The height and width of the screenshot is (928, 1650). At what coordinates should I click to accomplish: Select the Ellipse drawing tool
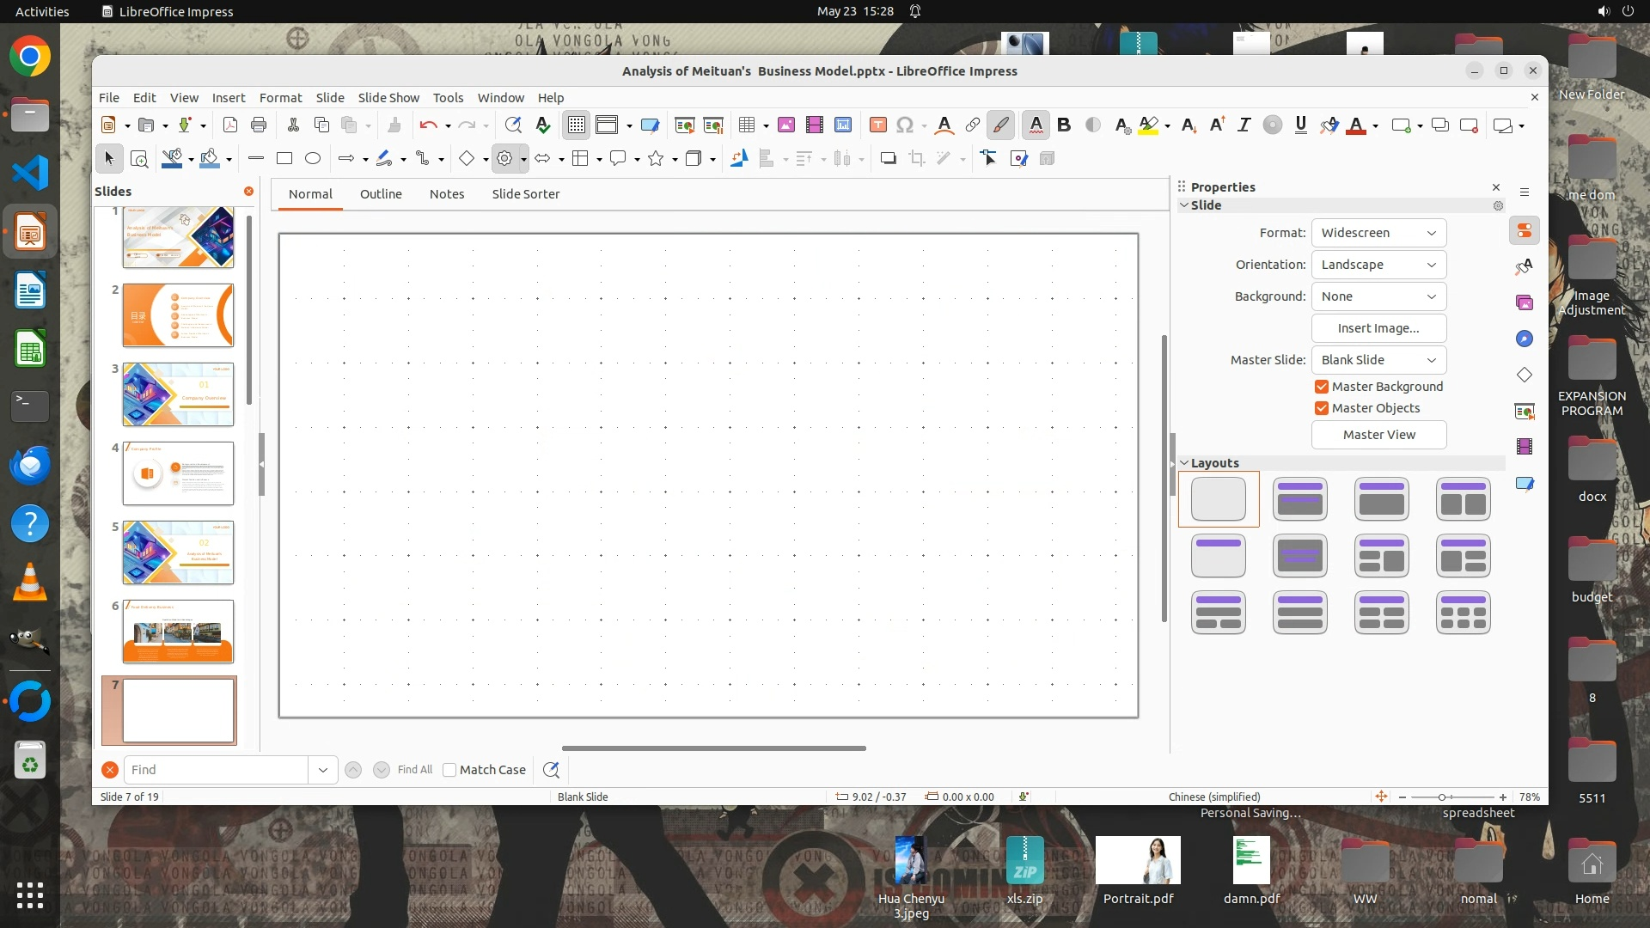pyautogui.click(x=313, y=158)
